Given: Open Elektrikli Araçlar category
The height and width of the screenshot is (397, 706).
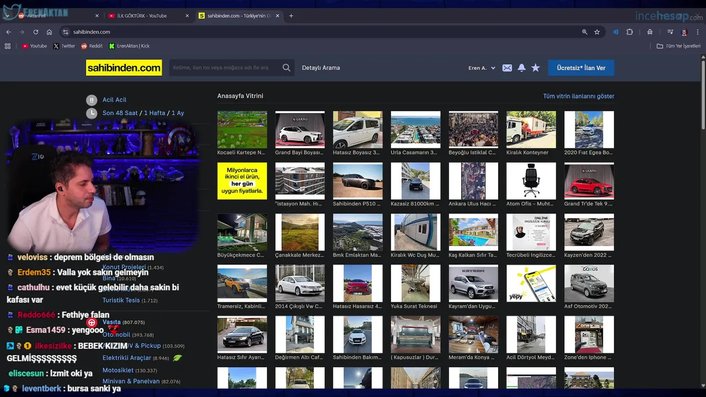Looking at the screenshot, I should coord(127,358).
